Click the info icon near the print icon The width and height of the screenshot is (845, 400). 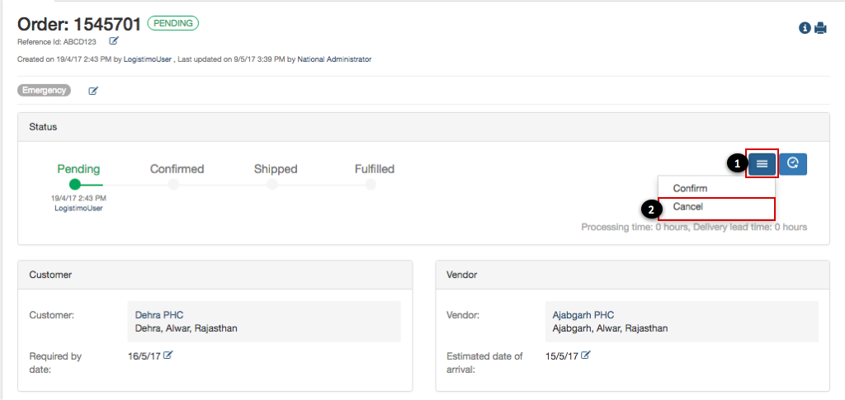(805, 29)
